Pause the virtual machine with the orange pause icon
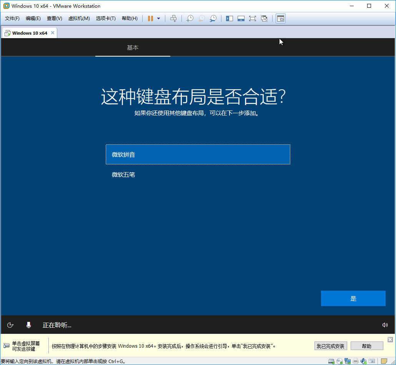Viewport: 396px width, 365px height. pyautogui.click(x=151, y=18)
